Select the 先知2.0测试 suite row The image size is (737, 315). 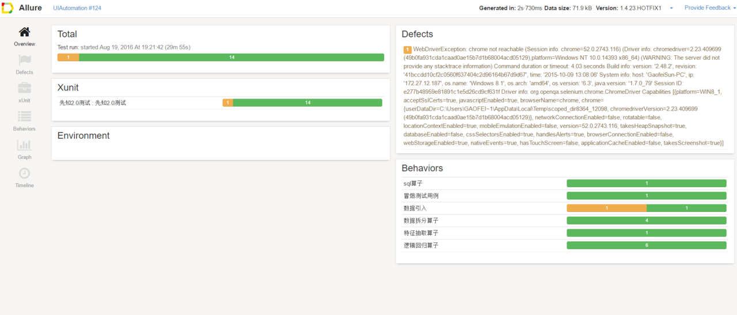coord(221,103)
